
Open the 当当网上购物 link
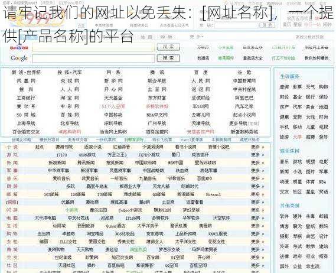pos(113,132)
